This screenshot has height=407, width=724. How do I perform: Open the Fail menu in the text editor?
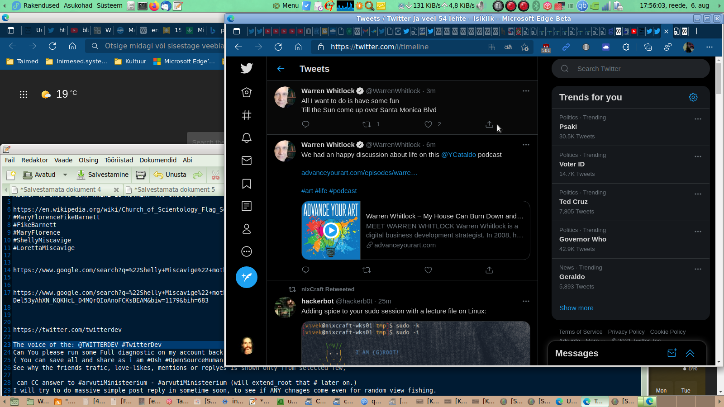[10, 160]
